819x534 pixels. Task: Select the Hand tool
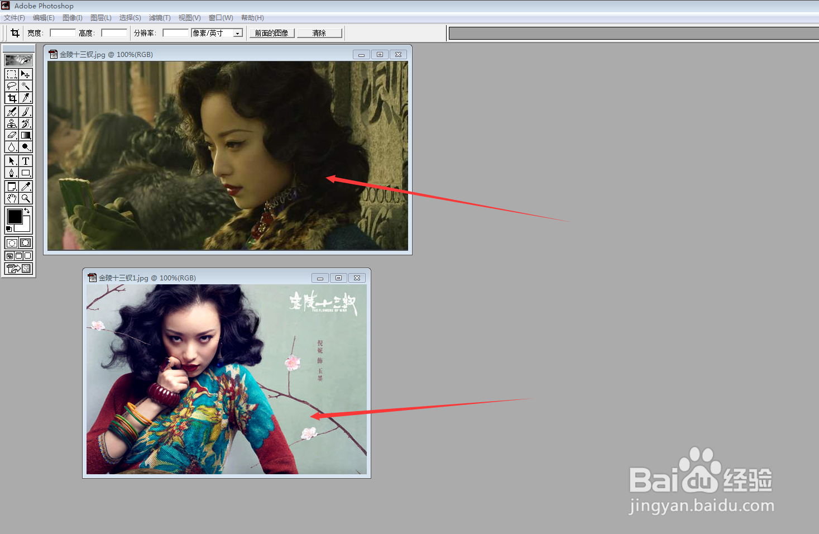(x=12, y=198)
